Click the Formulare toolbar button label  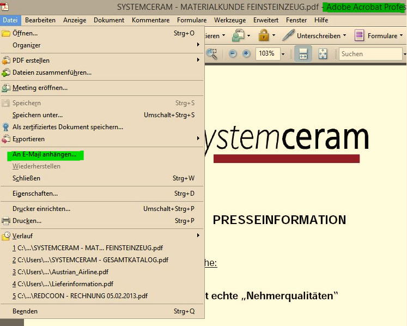point(382,35)
